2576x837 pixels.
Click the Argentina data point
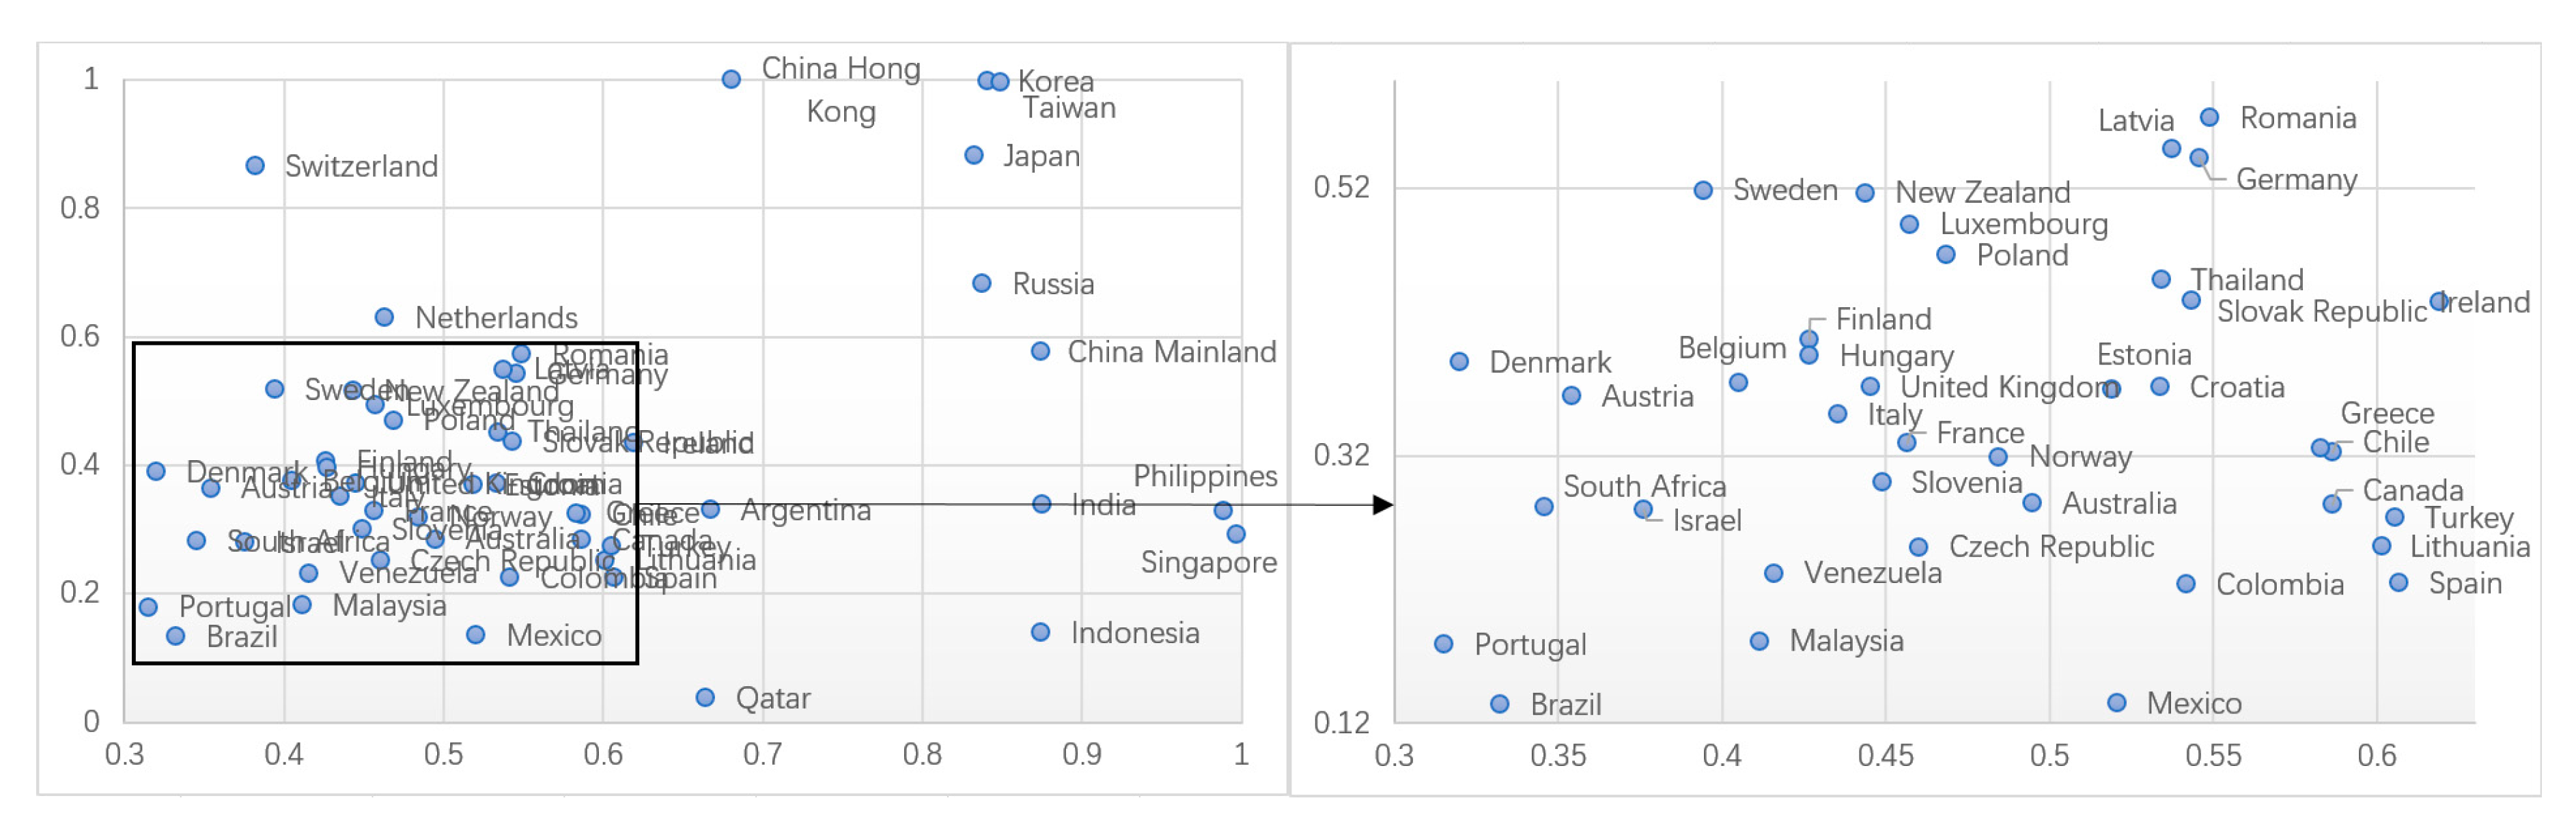710,509
